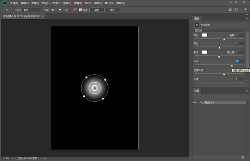Click the 强度 intensity value field
The height and width of the screenshot is (161, 250).
tap(240, 35)
